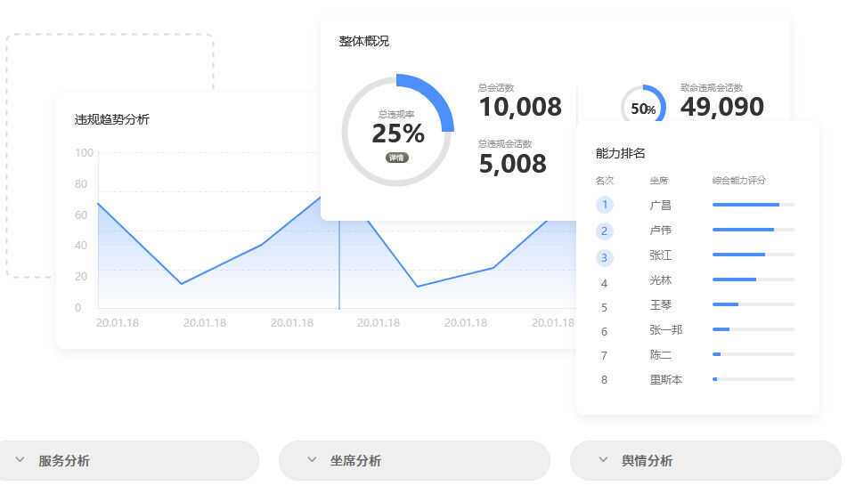Click the vertical marker line in trend chart

click(x=339, y=267)
